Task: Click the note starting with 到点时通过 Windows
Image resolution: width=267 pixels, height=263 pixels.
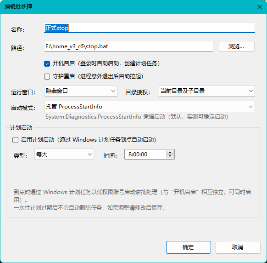Action: 132,196
